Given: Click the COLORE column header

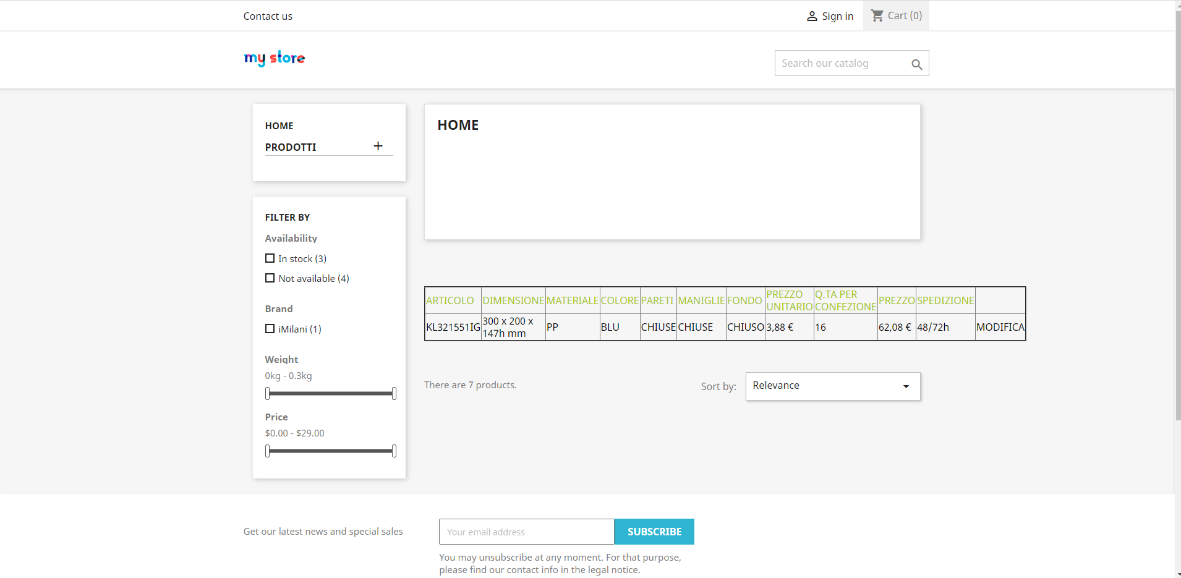Looking at the screenshot, I should pyautogui.click(x=620, y=300).
